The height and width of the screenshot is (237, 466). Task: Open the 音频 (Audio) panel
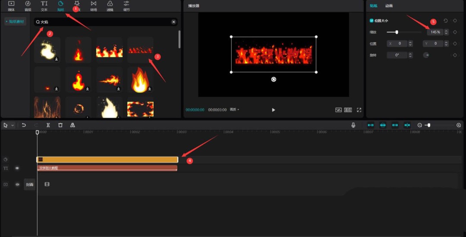pyautogui.click(x=28, y=6)
